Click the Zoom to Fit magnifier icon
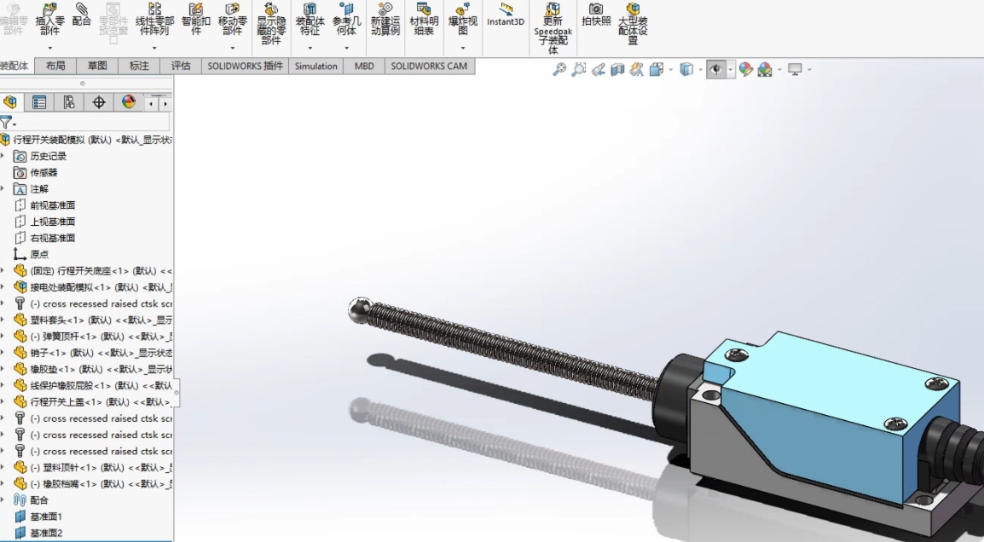Screen dimensions: 984x542 (559, 70)
